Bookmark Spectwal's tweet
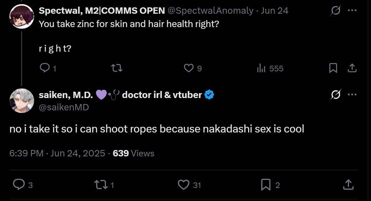 point(333,68)
